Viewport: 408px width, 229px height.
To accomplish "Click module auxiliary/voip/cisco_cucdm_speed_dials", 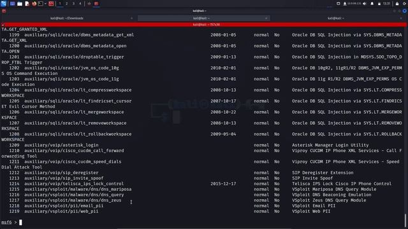I will point(73,162).
